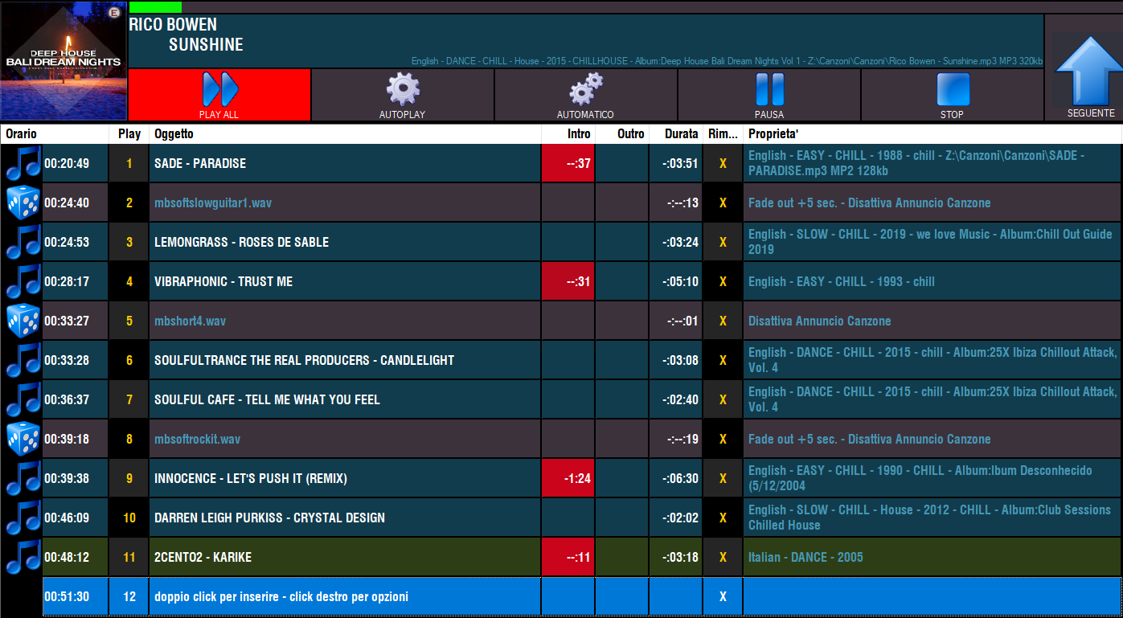Click the Proprieta' column header

point(932,134)
